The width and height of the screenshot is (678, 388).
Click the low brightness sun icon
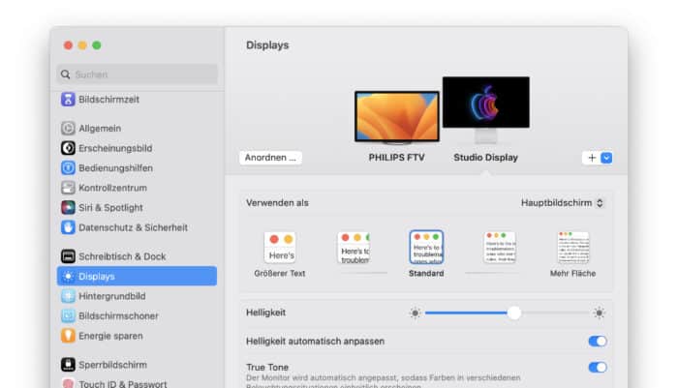pos(415,313)
